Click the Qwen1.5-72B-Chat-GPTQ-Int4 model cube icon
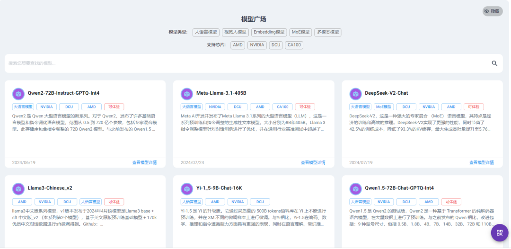 [x=355, y=189]
